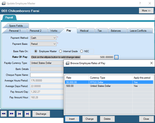This screenshot has width=155, height=123.
Task: Select NEC radio button
Action: (81, 51)
